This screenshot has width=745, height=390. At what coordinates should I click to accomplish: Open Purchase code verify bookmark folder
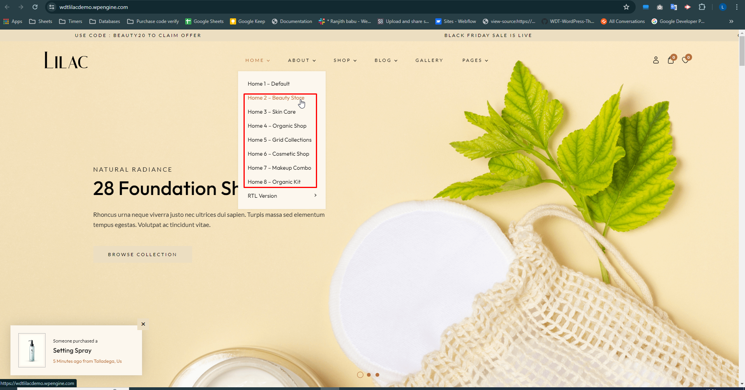153,21
